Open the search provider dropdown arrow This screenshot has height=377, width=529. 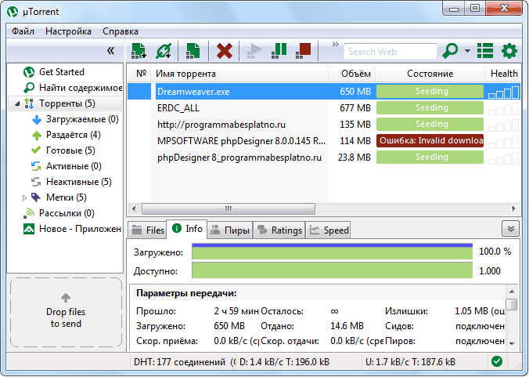pyautogui.click(x=467, y=51)
